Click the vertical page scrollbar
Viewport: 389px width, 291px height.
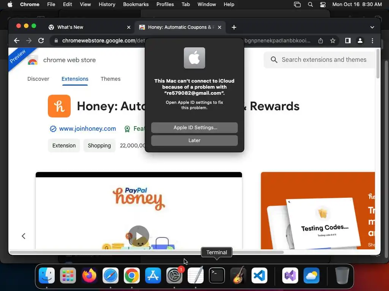(378, 64)
